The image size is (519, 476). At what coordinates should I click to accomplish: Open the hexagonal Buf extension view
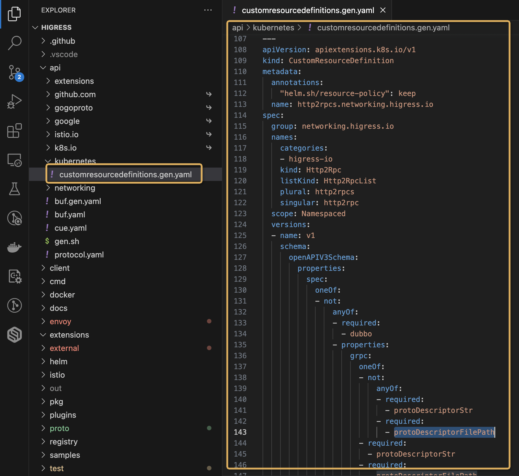[x=14, y=334]
